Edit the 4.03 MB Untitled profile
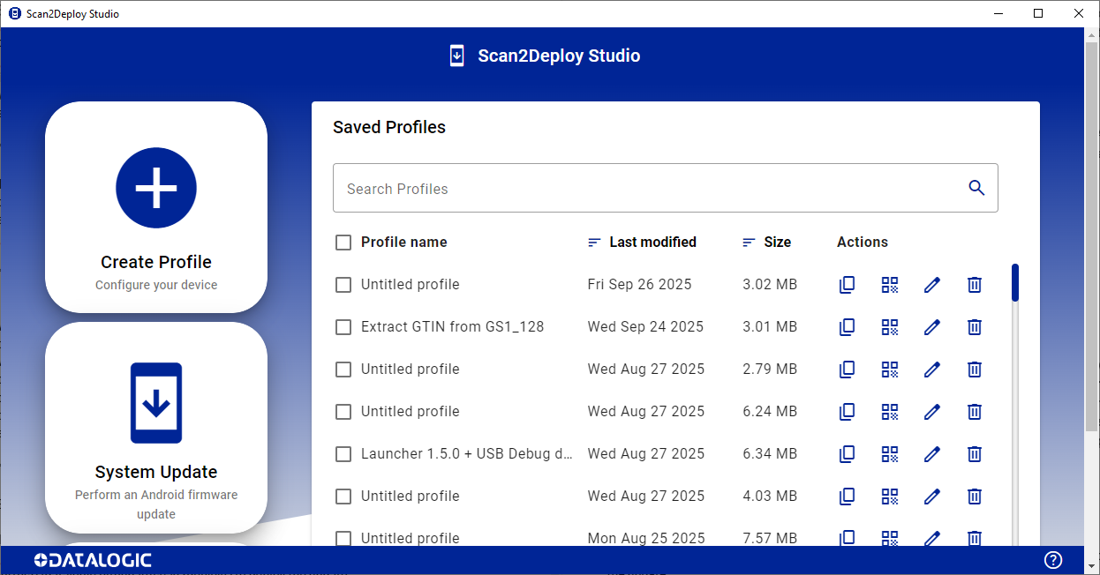Screen dimensions: 1100x575 point(931,497)
